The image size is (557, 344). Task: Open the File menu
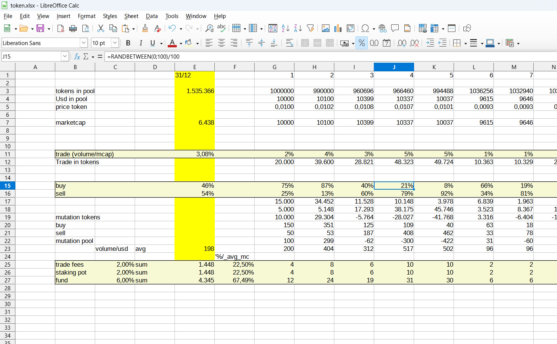(8, 16)
